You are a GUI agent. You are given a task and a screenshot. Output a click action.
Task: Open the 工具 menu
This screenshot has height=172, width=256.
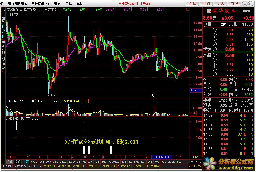pos(68,4)
